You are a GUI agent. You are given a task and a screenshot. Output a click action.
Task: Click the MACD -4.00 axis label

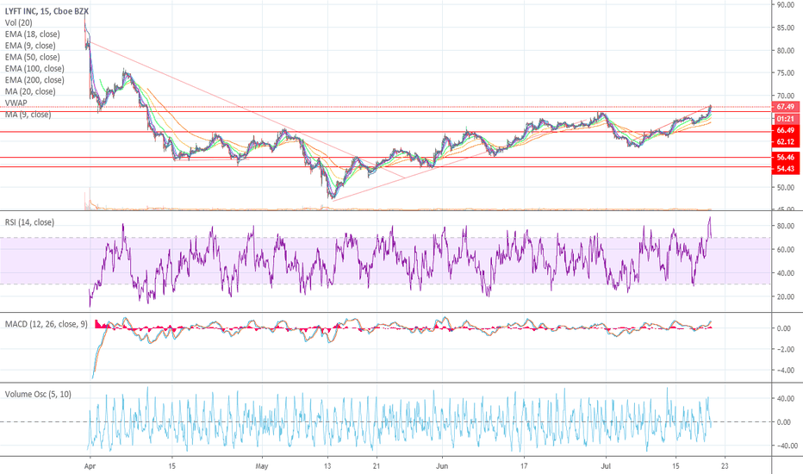tap(784, 371)
